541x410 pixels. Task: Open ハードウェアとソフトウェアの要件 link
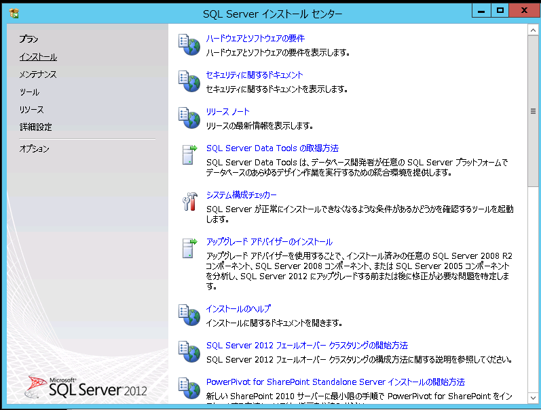coord(255,38)
